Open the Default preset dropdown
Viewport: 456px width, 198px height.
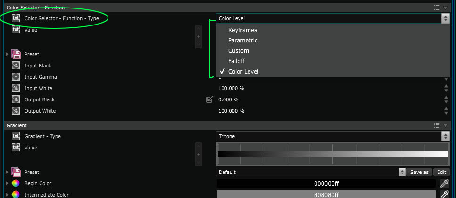click(311, 172)
